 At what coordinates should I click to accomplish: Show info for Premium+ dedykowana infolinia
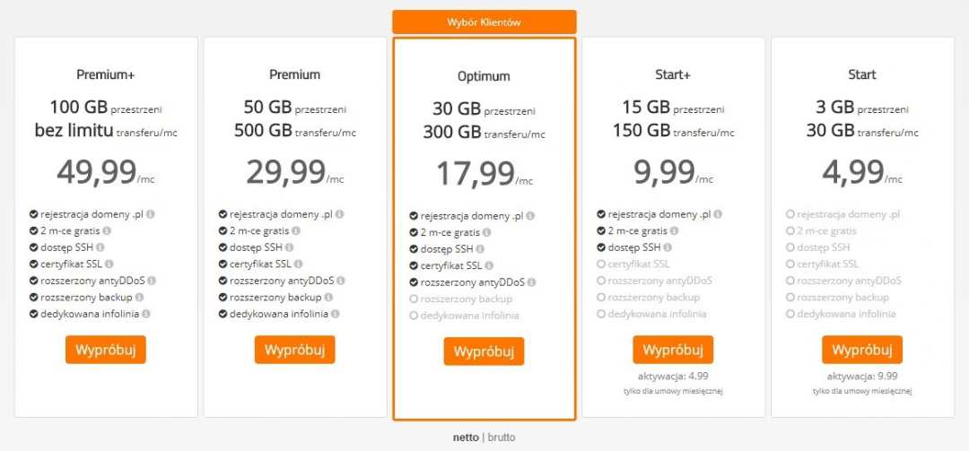click(x=145, y=314)
